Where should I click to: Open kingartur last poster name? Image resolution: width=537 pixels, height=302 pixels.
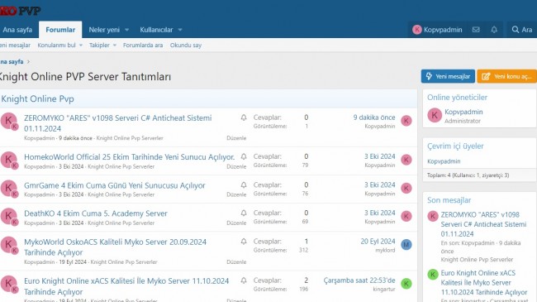coord(384,290)
